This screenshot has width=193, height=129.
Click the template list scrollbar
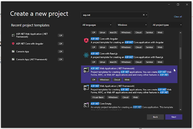181,53
